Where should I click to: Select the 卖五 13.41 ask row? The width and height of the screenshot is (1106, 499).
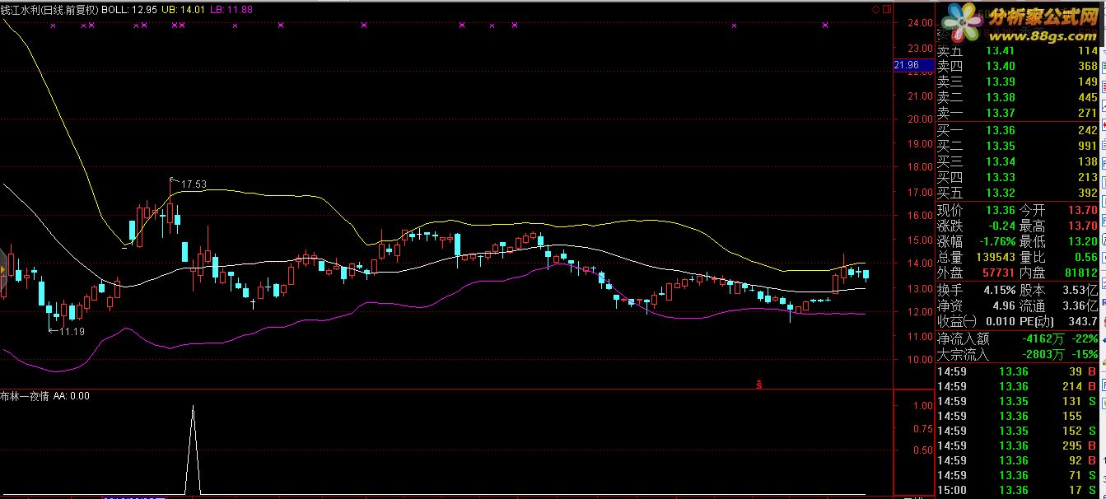[x=1018, y=51]
